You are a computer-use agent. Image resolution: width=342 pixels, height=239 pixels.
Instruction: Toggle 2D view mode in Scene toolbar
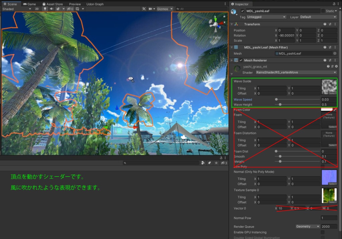point(37,9)
